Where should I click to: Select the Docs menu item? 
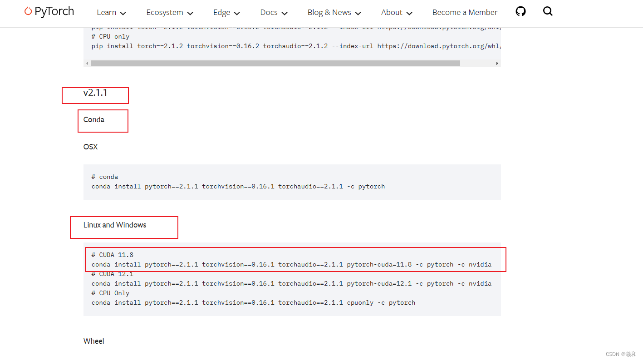(269, 12)
